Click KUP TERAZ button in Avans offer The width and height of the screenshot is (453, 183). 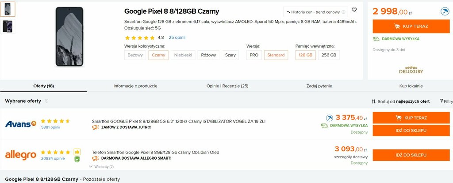[x=411, y=118]
